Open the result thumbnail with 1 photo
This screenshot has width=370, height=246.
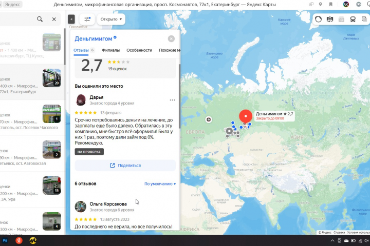coord(52,114)
